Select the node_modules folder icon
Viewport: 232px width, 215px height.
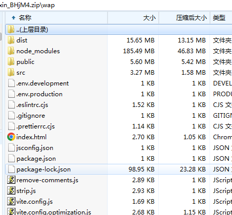11,51
